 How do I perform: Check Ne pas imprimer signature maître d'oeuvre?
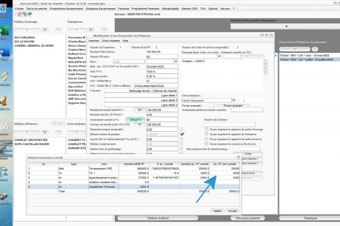pos(206,139)
